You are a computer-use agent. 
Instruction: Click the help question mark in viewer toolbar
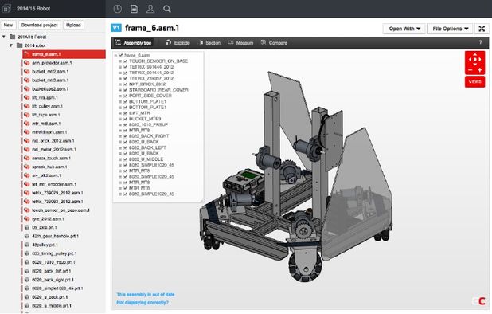tap(480, 42)
